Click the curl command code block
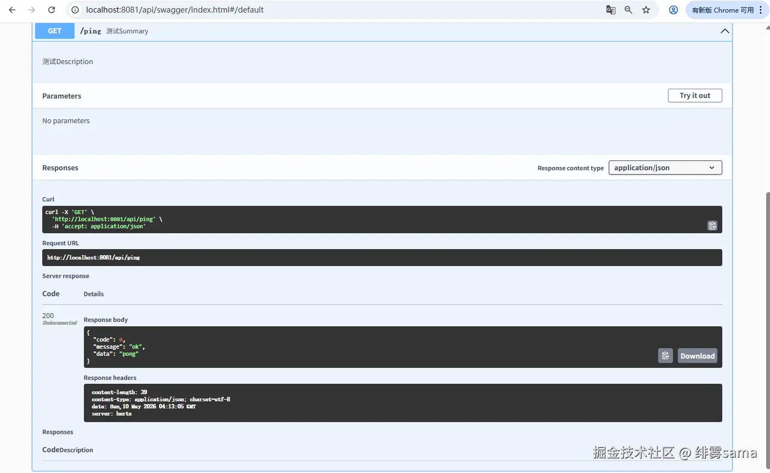770x473 pixels. (382, 220)
